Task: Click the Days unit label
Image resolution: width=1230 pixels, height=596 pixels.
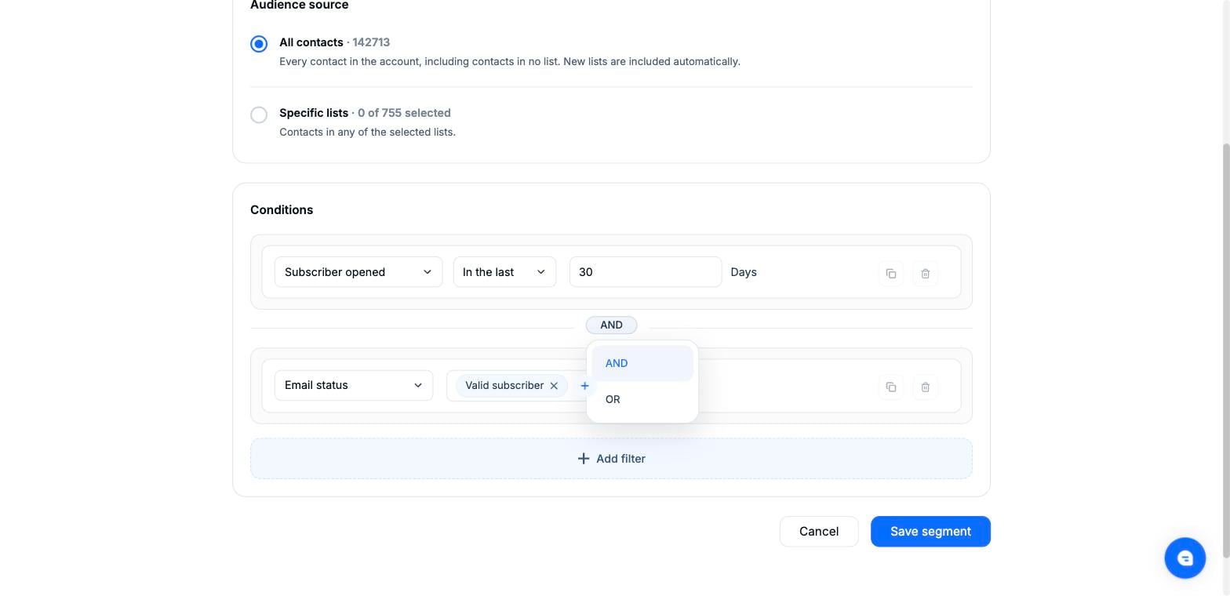Action: click(x=744, y=272)
